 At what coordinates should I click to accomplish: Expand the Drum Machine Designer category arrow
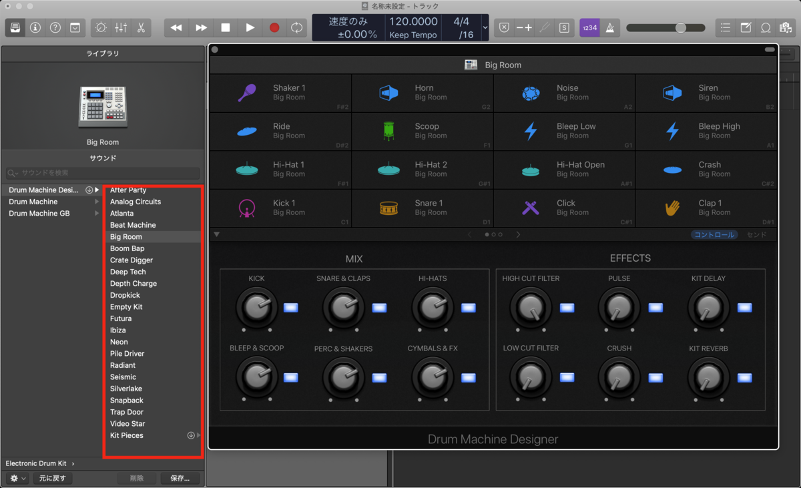(x=97, y=190)
